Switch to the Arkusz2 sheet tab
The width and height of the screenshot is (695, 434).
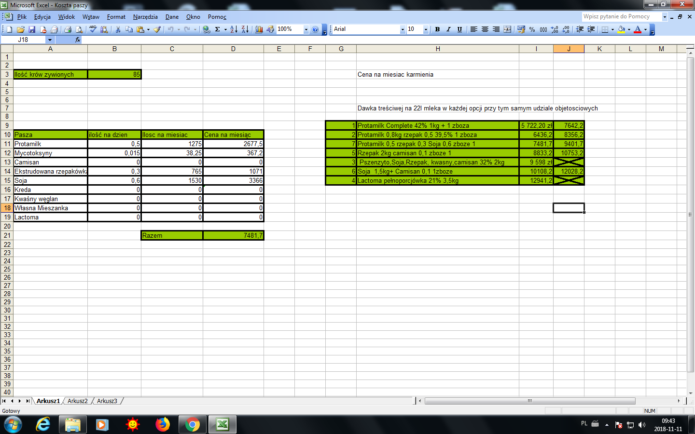click(78, 401)
